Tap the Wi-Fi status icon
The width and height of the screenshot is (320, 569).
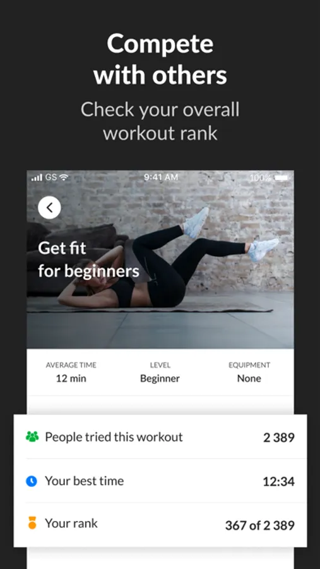click(64, 178)
